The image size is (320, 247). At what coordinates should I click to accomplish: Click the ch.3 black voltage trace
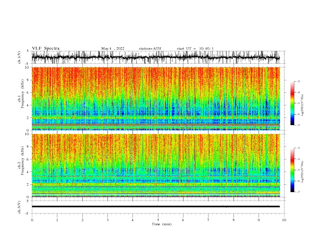pyautogui.click(x=156, y=207)
